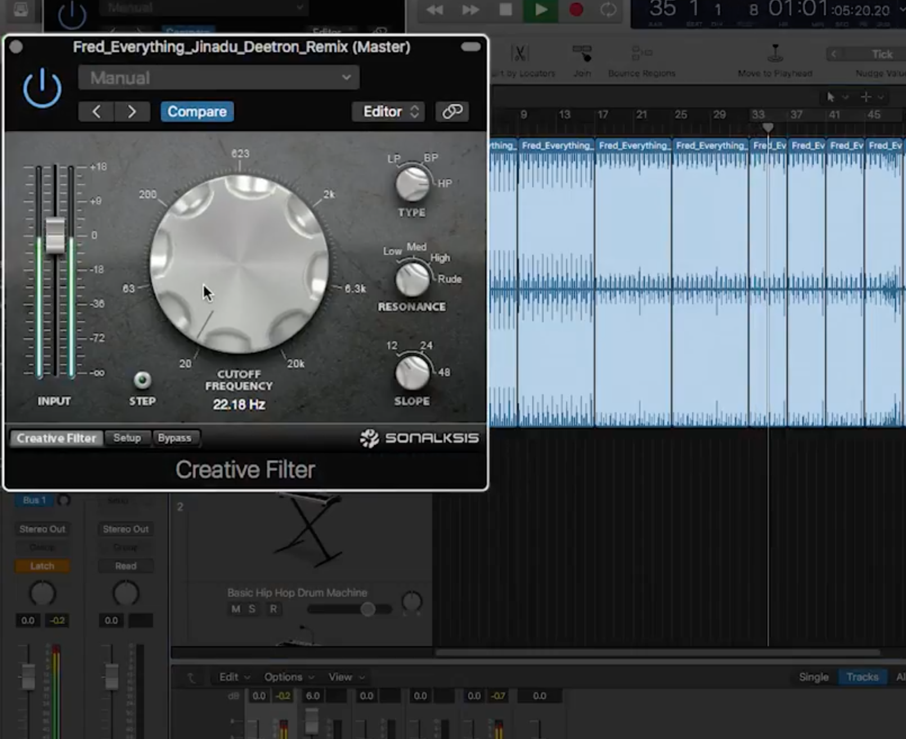The image size is (906, 739).
Task: Select the Creative Filter tab
Action: pos(56,438)
